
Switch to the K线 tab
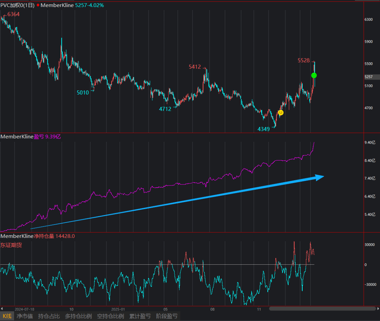[x=7, y=316]
